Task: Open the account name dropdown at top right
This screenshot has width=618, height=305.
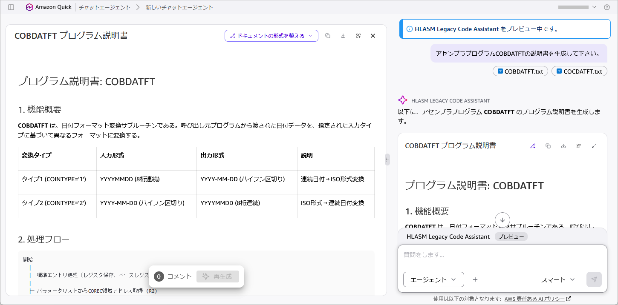Action: point(577,7)
